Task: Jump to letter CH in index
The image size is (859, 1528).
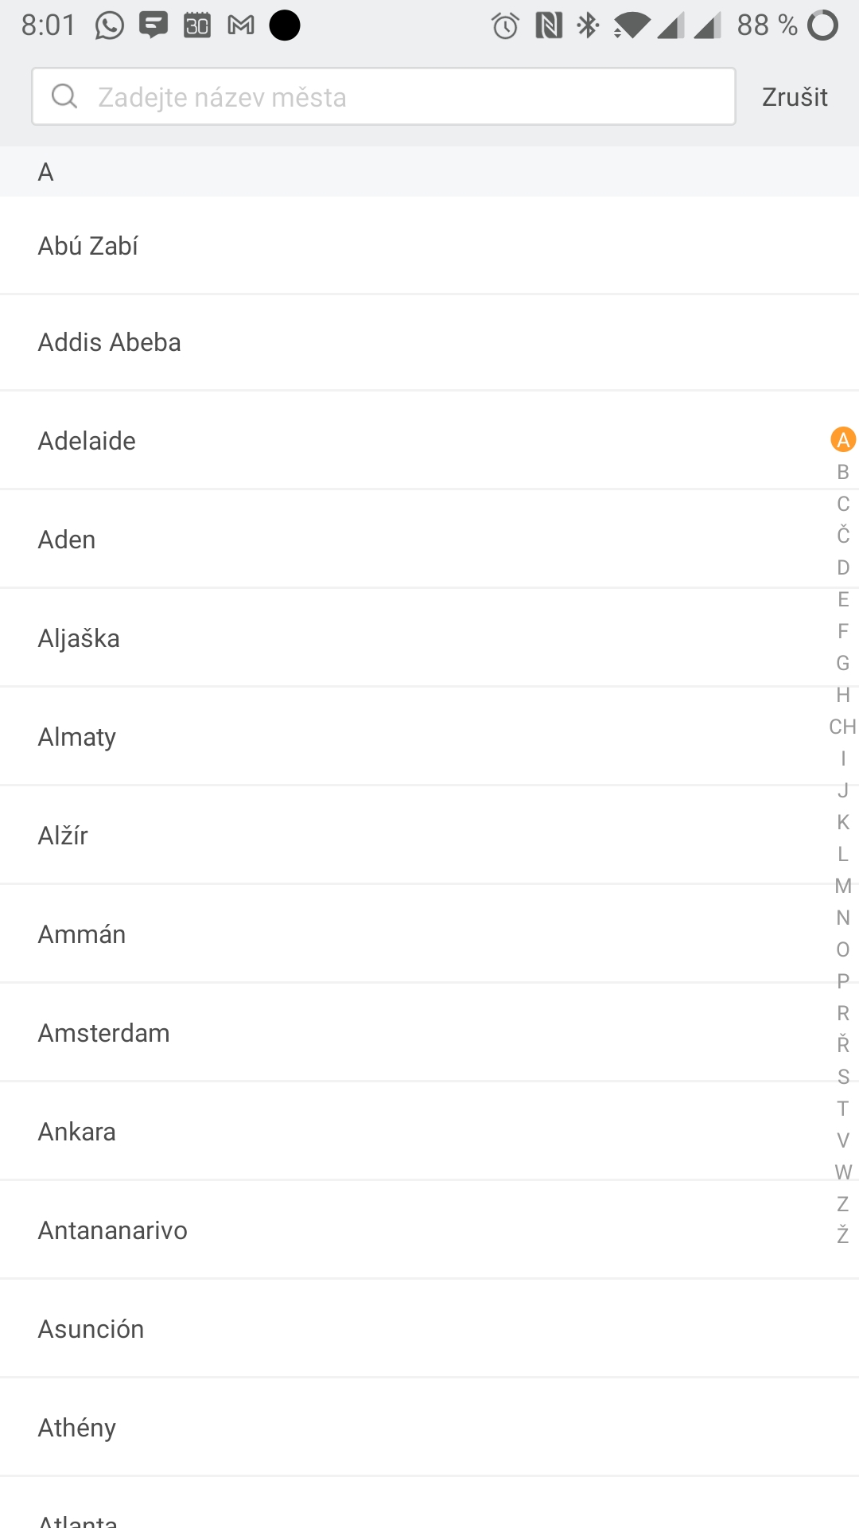Action: coord(842,727)
